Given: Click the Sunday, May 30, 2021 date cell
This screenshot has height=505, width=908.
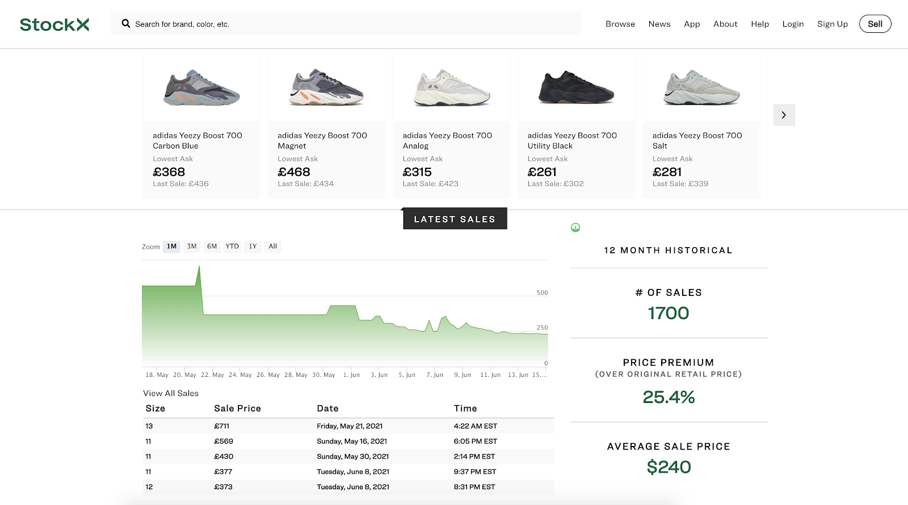Looking at the screenshot, I should coord(353,457).
